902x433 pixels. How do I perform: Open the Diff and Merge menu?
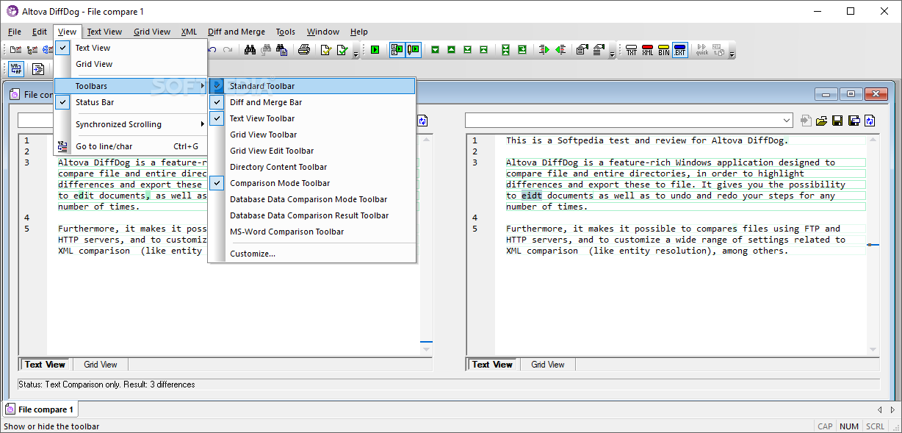tap(237, 32)
